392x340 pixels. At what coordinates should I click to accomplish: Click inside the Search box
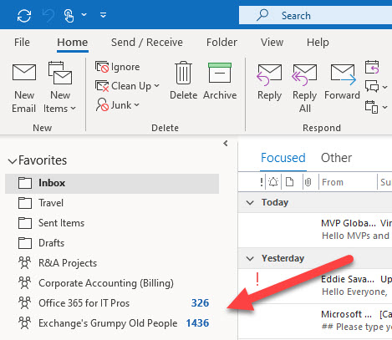pyautogui.click(x=315, y=15)
